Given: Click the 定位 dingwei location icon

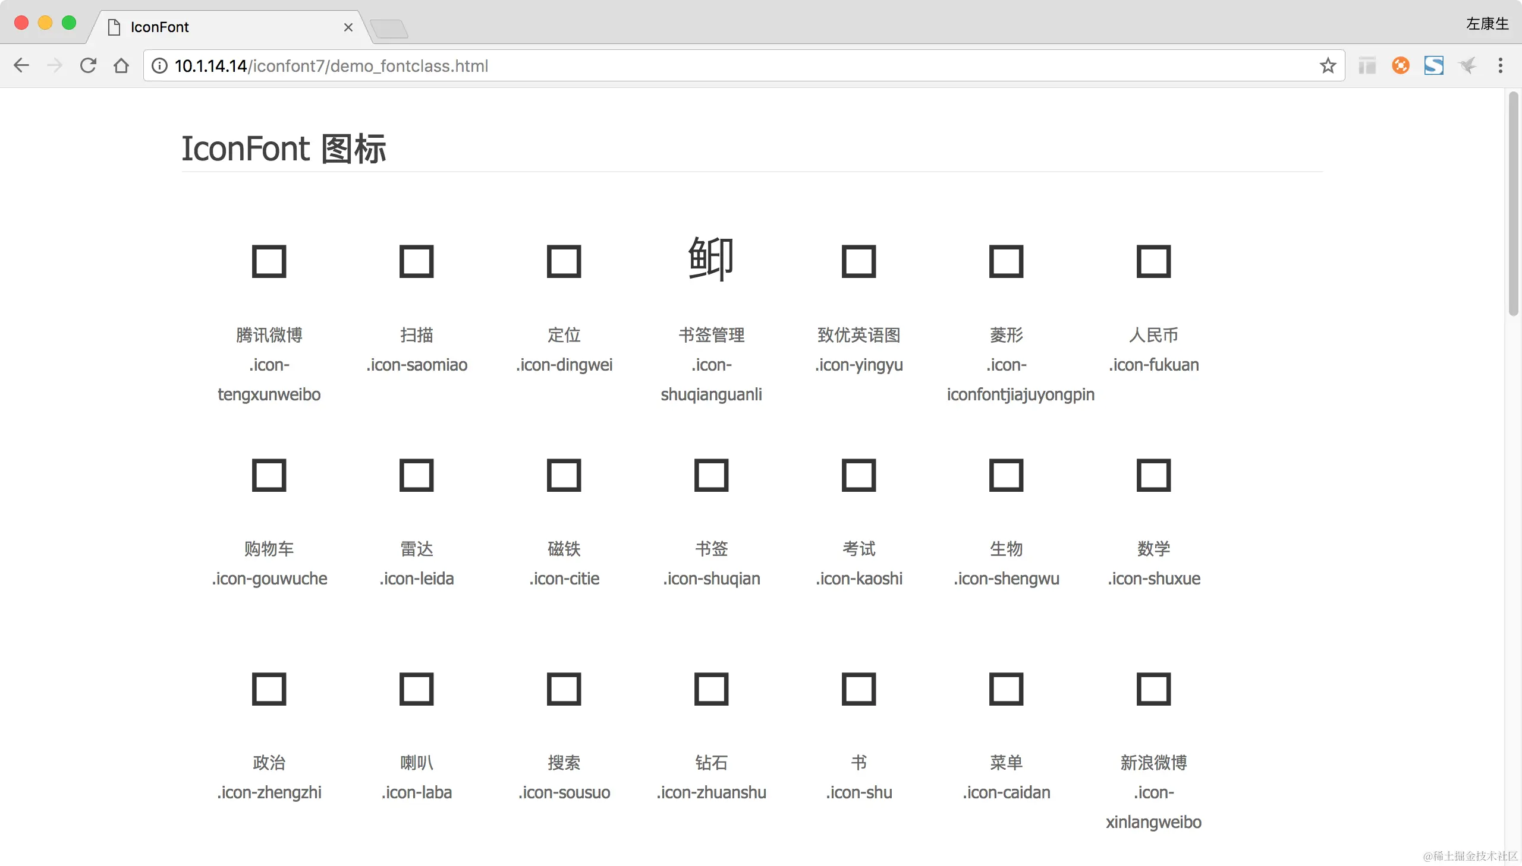Looking at the screenshot, I should click(x=564, y=261).
